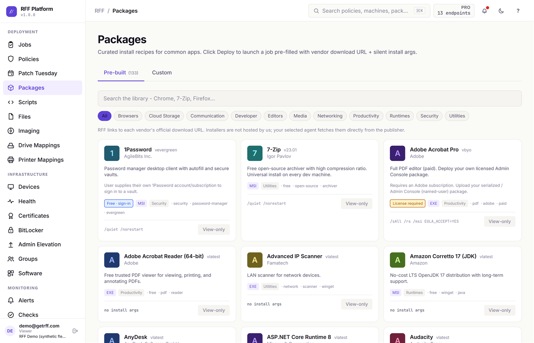The height and width of the screenshot is (343, 534).
Task: Click the library search field
Action: pos(310,98)
